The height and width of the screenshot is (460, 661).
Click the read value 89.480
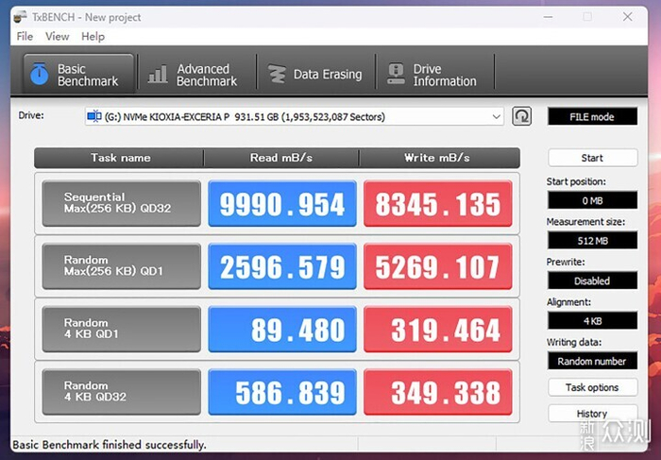click(x=282, y=329)
